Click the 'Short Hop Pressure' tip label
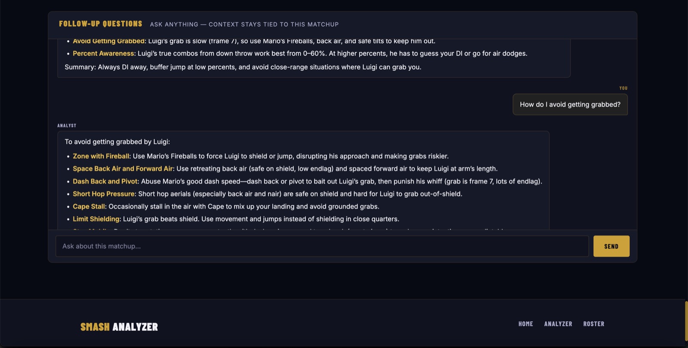 (104, 194)
